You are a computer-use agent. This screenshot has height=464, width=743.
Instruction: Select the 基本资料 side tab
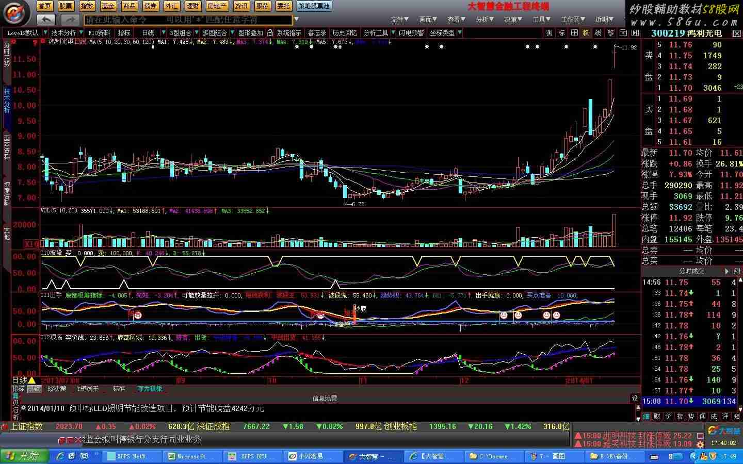click(x=7, y=146)
